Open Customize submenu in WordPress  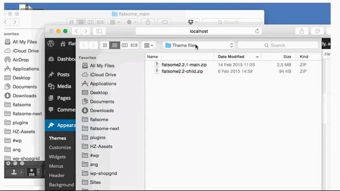click(60, 147)
